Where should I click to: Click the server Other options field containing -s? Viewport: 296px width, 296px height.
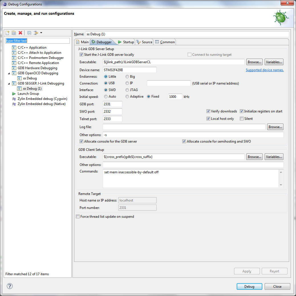coord(193,135)
